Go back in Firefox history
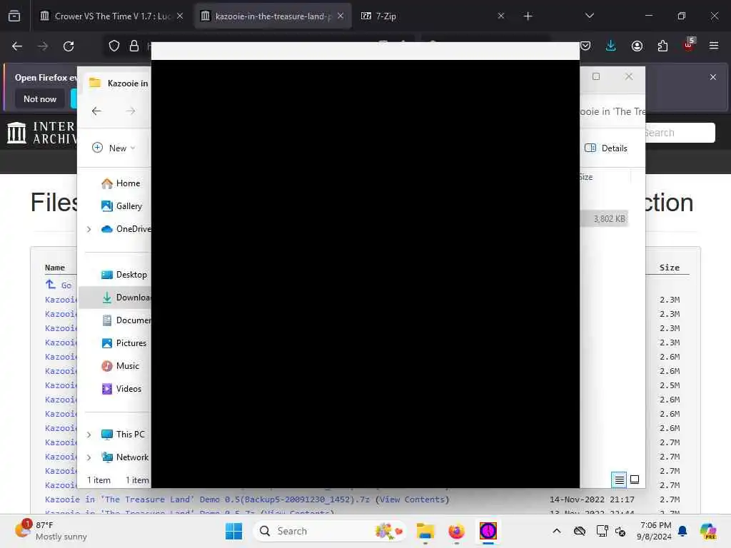 (17, 46)
